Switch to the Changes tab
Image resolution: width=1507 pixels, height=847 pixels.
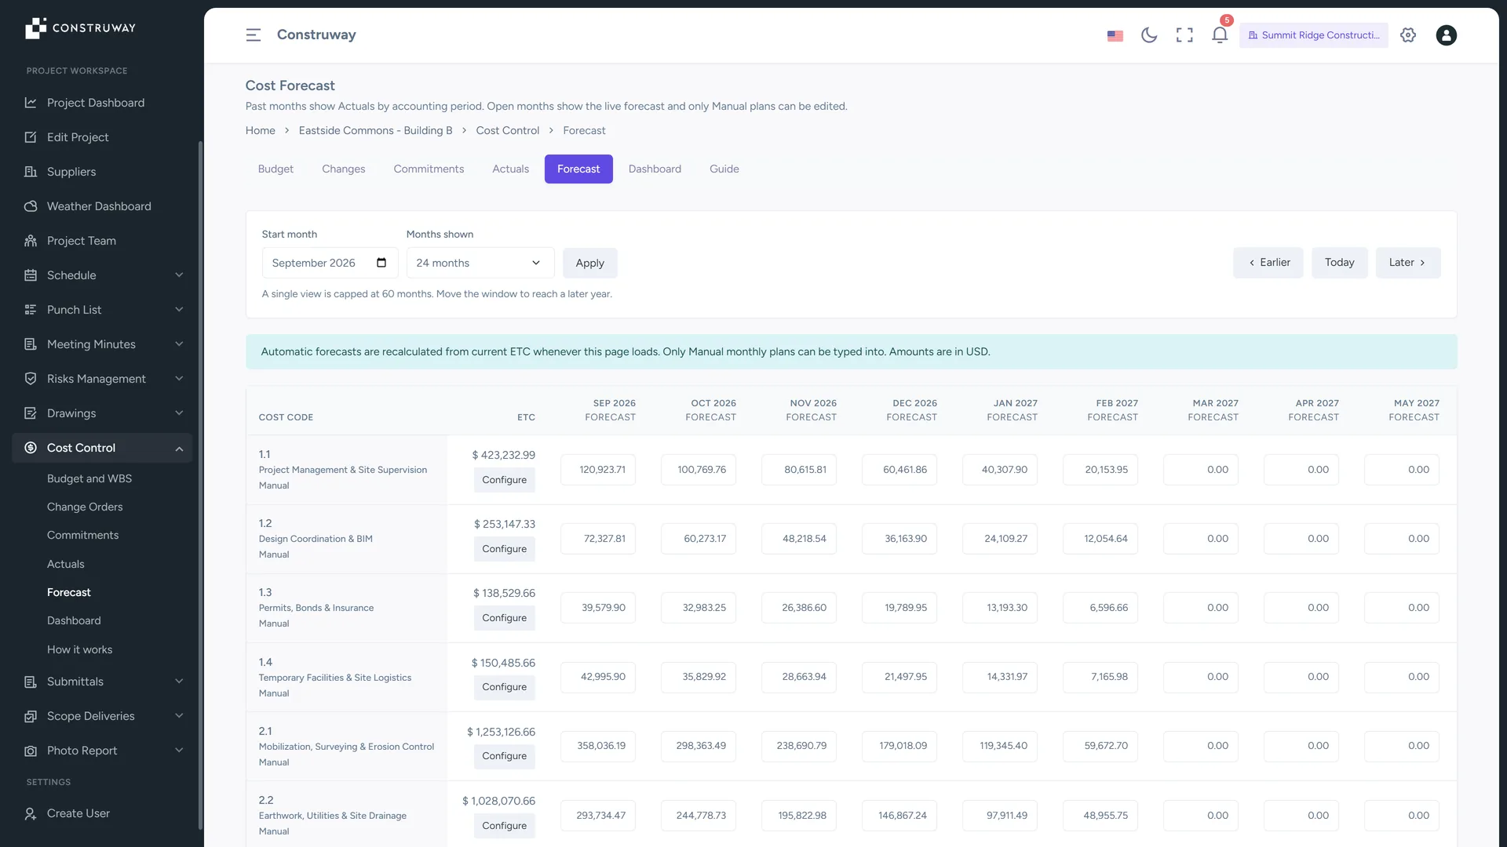pyautogui.click(x=343, y=169)
